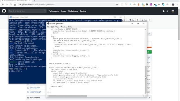Click the file icon next to package.json
The height and width of the screenshot is (101, 180).
click(28, 88)
